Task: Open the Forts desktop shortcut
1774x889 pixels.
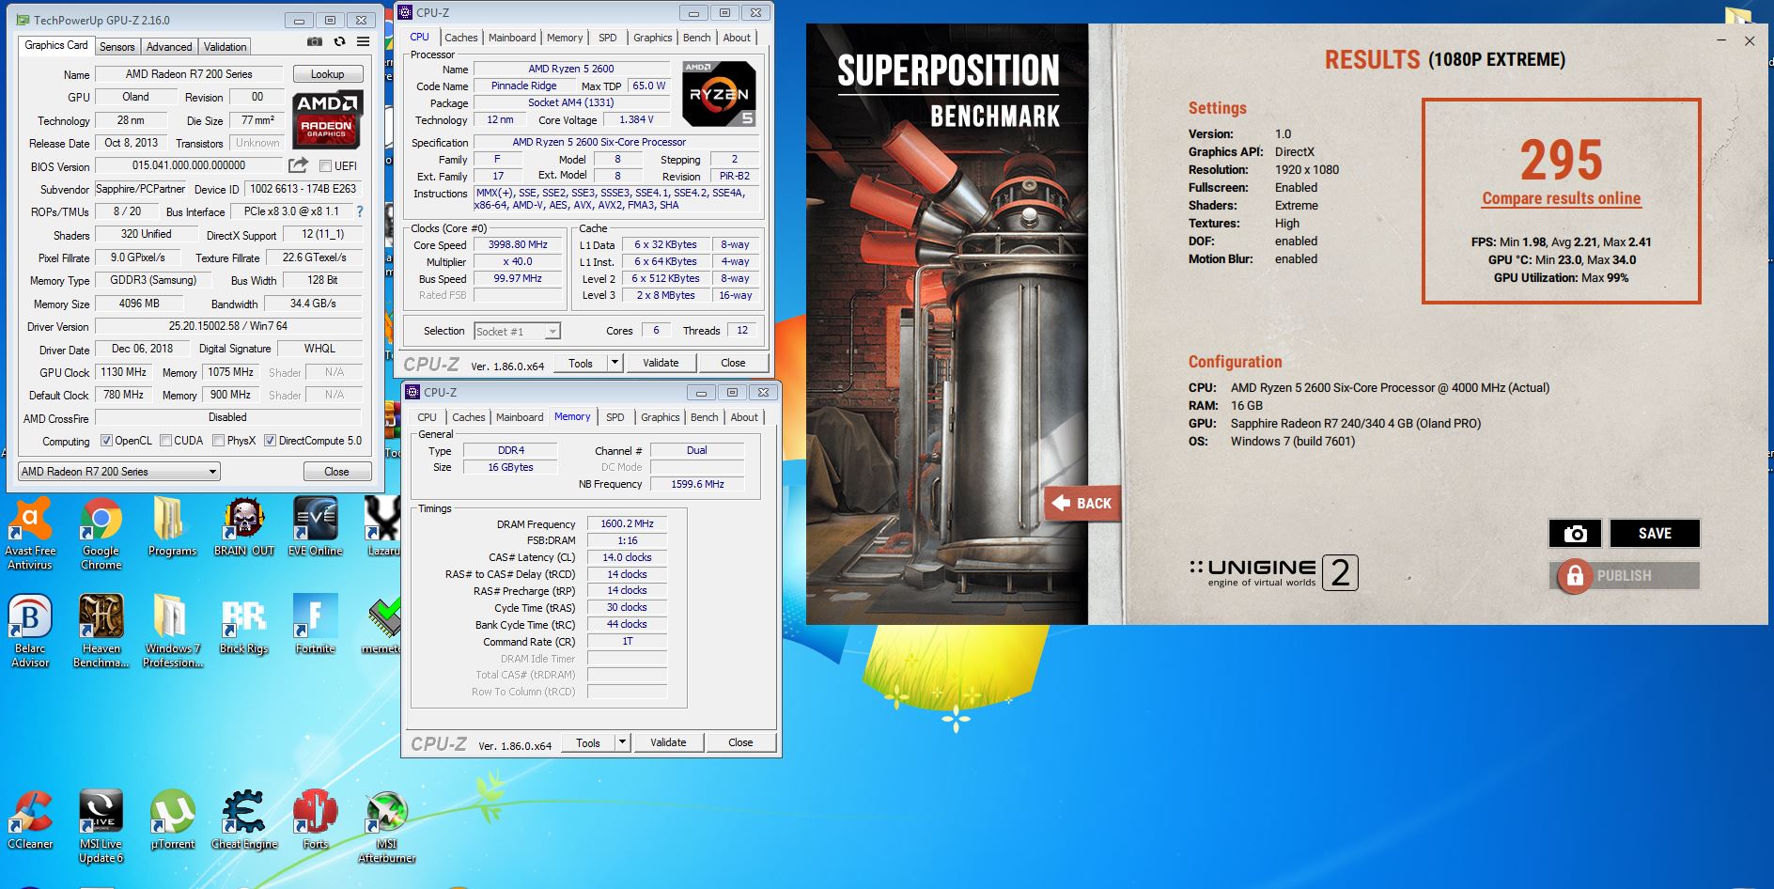Action: 315,820
